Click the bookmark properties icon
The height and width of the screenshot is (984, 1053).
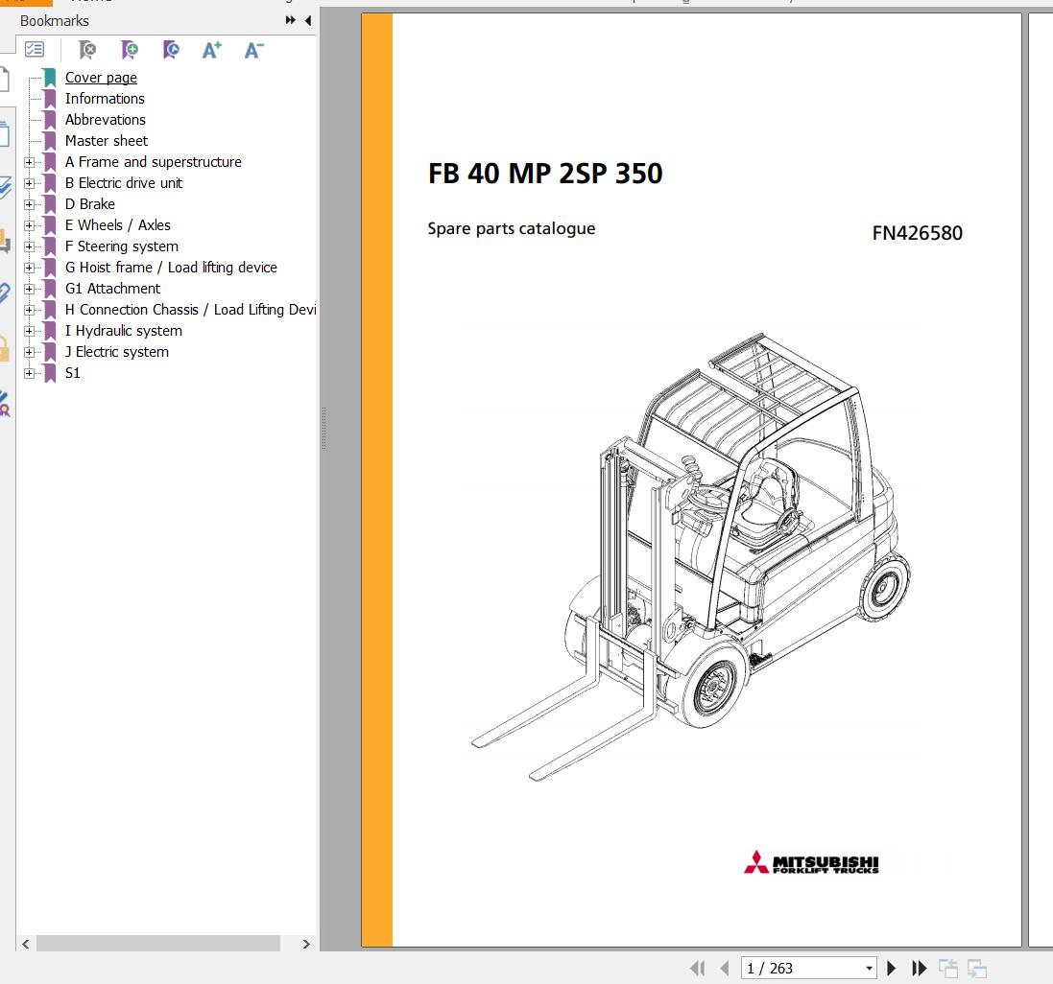[x=171, y=50]
